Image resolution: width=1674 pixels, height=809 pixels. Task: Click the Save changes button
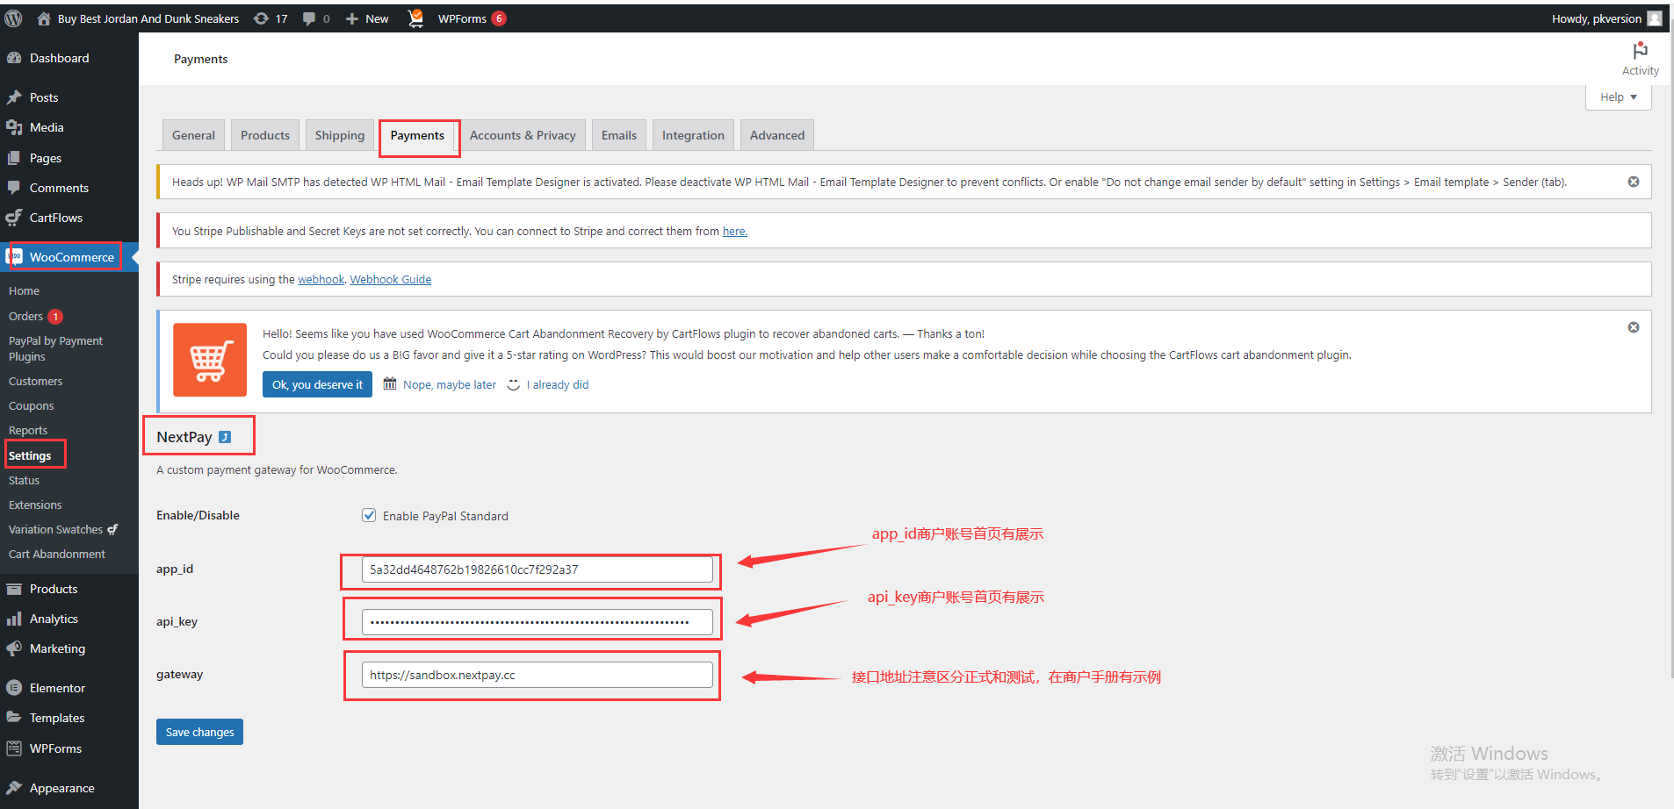click(x=199, y=732)
